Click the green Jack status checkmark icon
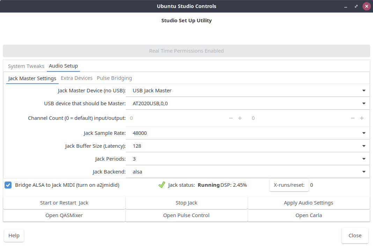 (x=162, y=185)
